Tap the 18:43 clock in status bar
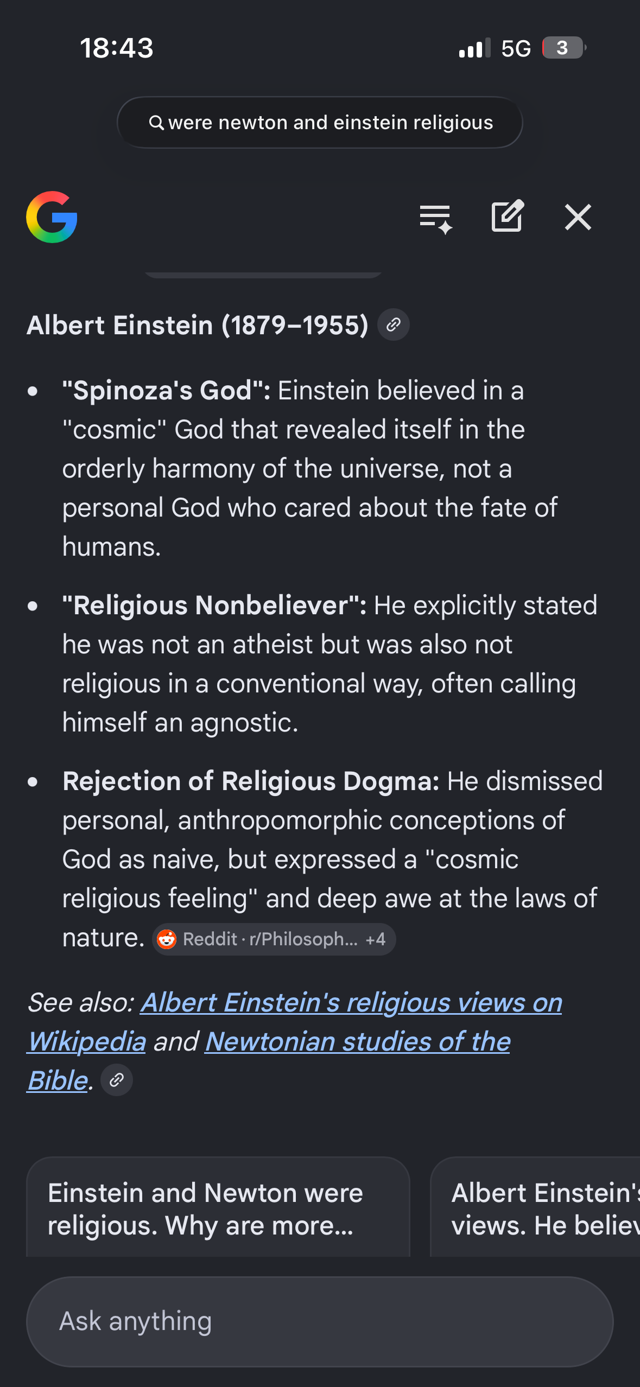The image size is (640, 1387). [x=117, y=48]
